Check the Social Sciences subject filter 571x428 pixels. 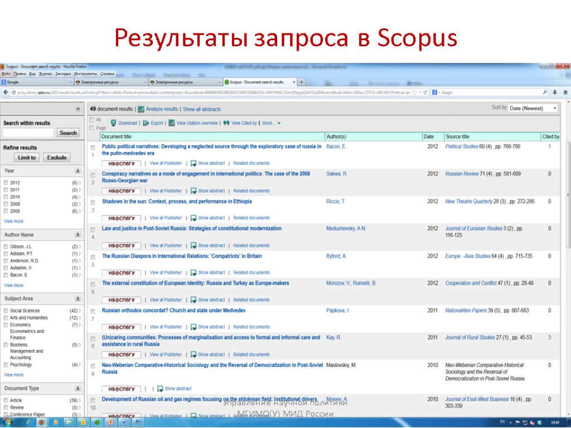tap(6, 311)
